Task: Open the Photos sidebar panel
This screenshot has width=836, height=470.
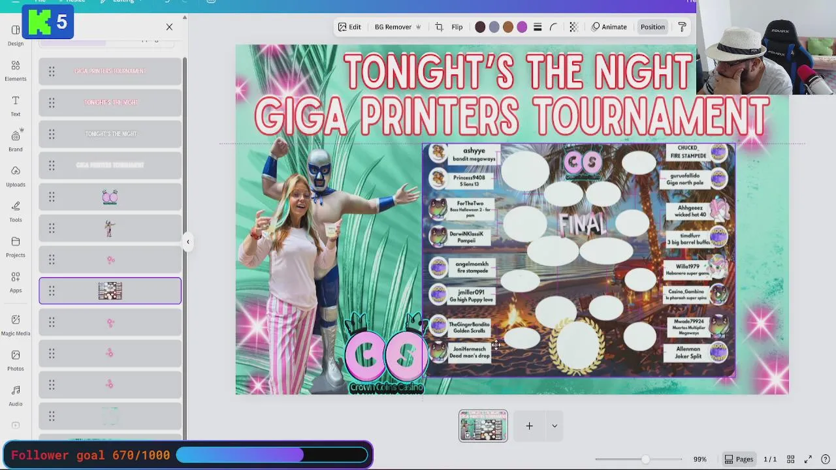Action: [16, 360]
